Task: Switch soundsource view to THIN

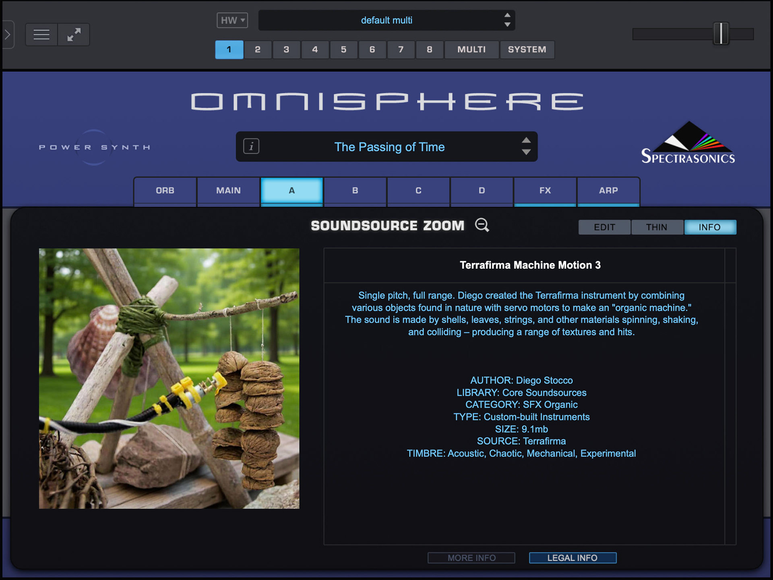Action: (657, 227)
